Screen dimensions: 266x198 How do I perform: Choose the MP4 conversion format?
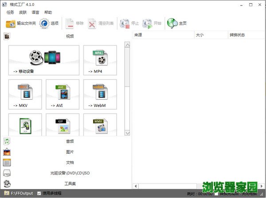[100, 60]
